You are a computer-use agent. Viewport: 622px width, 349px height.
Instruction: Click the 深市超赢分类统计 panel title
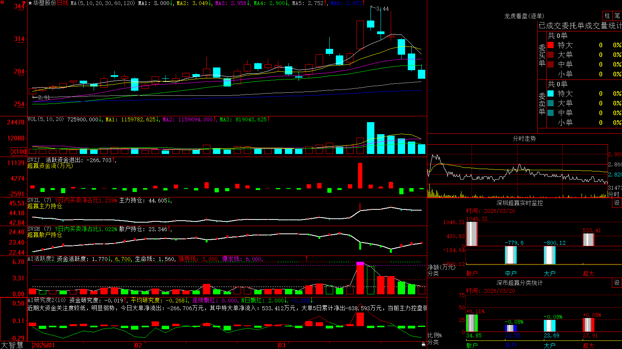519,283
